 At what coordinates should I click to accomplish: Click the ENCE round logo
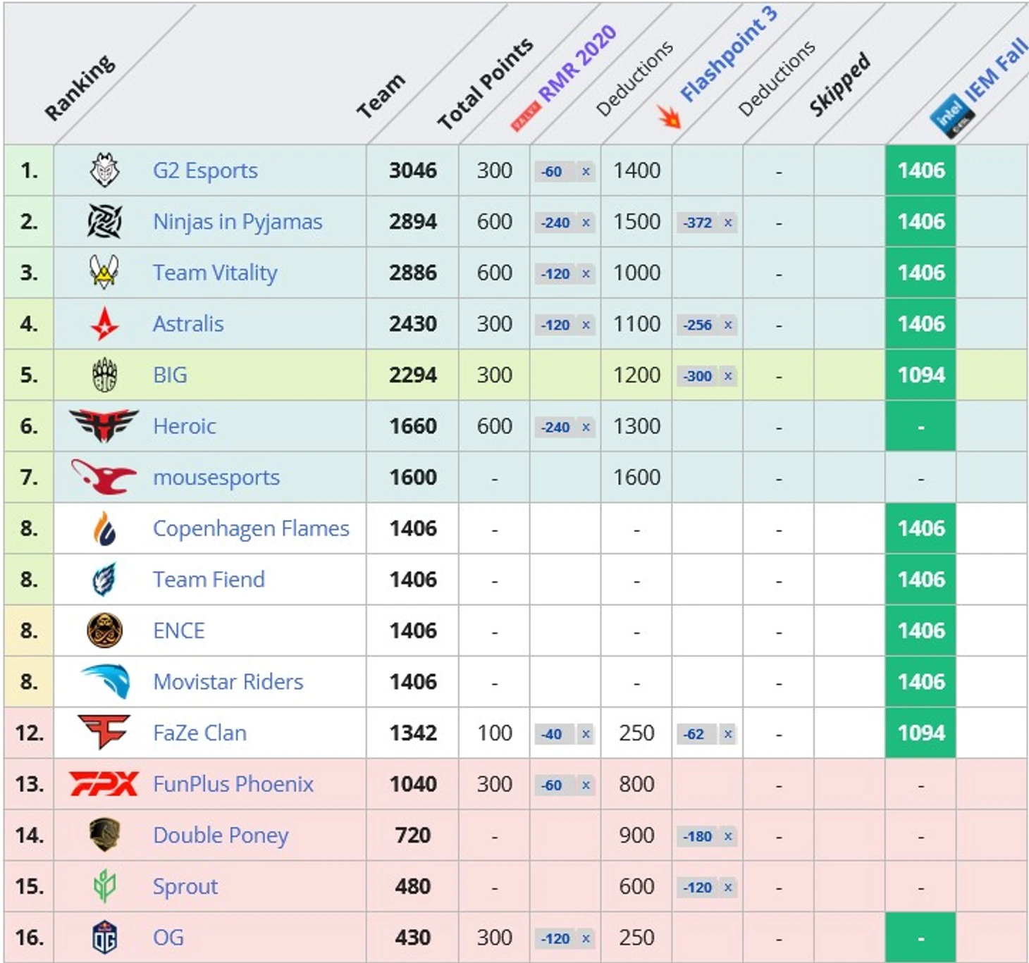click(104, 630)
